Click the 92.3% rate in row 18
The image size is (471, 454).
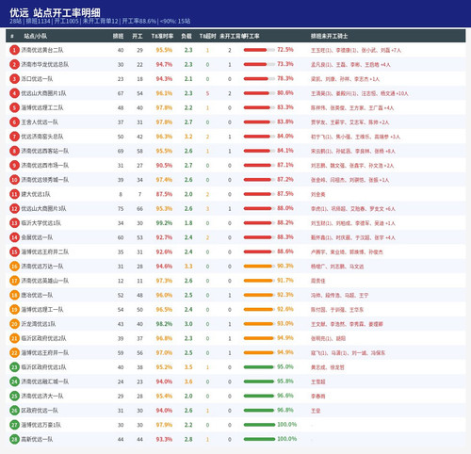pyautogui.click(x=285, y=295)
